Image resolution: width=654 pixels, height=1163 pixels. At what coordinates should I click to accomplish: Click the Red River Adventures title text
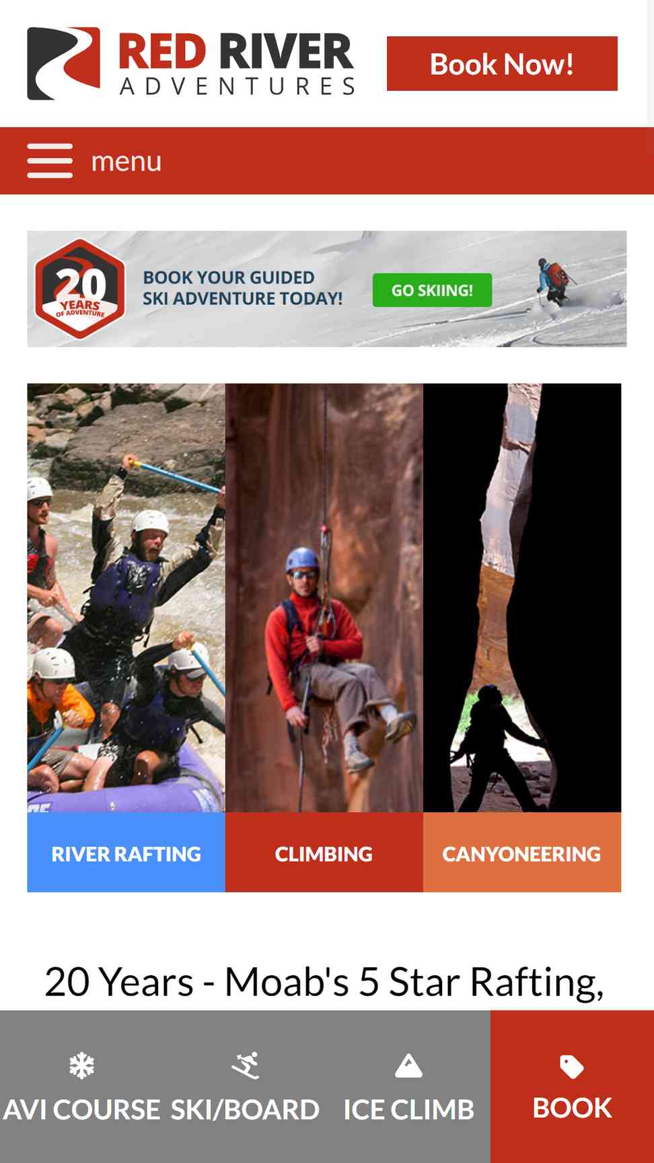(x=236, y=64)
